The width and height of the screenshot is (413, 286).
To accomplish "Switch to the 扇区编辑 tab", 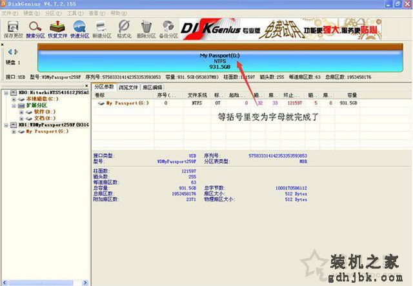I will [152, 87].
